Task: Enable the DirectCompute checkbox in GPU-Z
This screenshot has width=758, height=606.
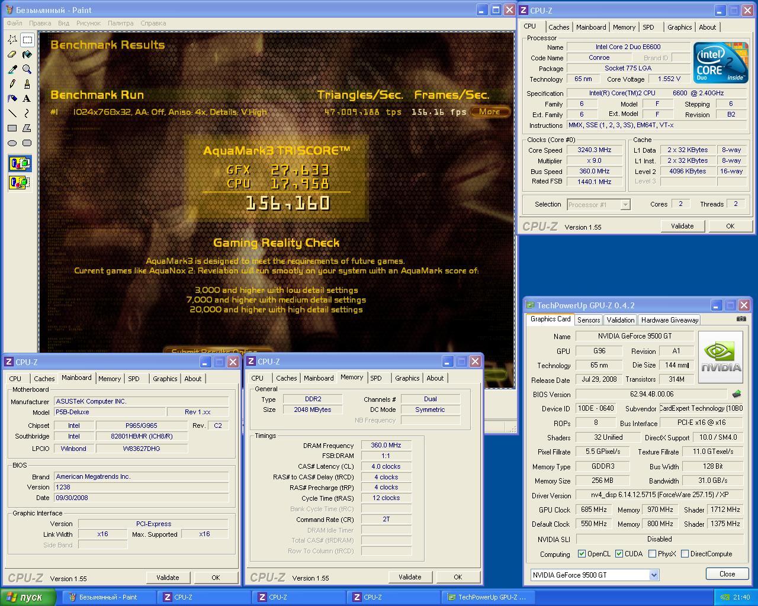Action: [685, 554]
